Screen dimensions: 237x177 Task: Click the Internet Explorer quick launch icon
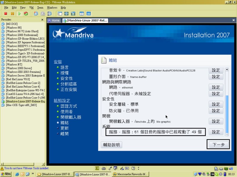point(17,174)
